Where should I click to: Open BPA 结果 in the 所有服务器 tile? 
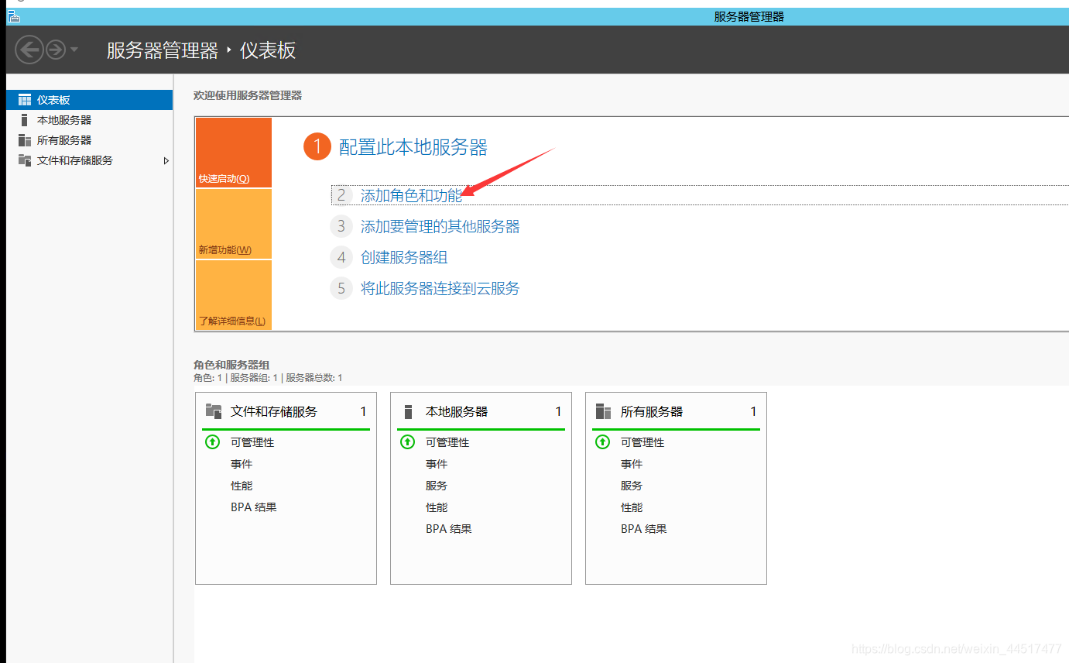(x=644, y=529)
